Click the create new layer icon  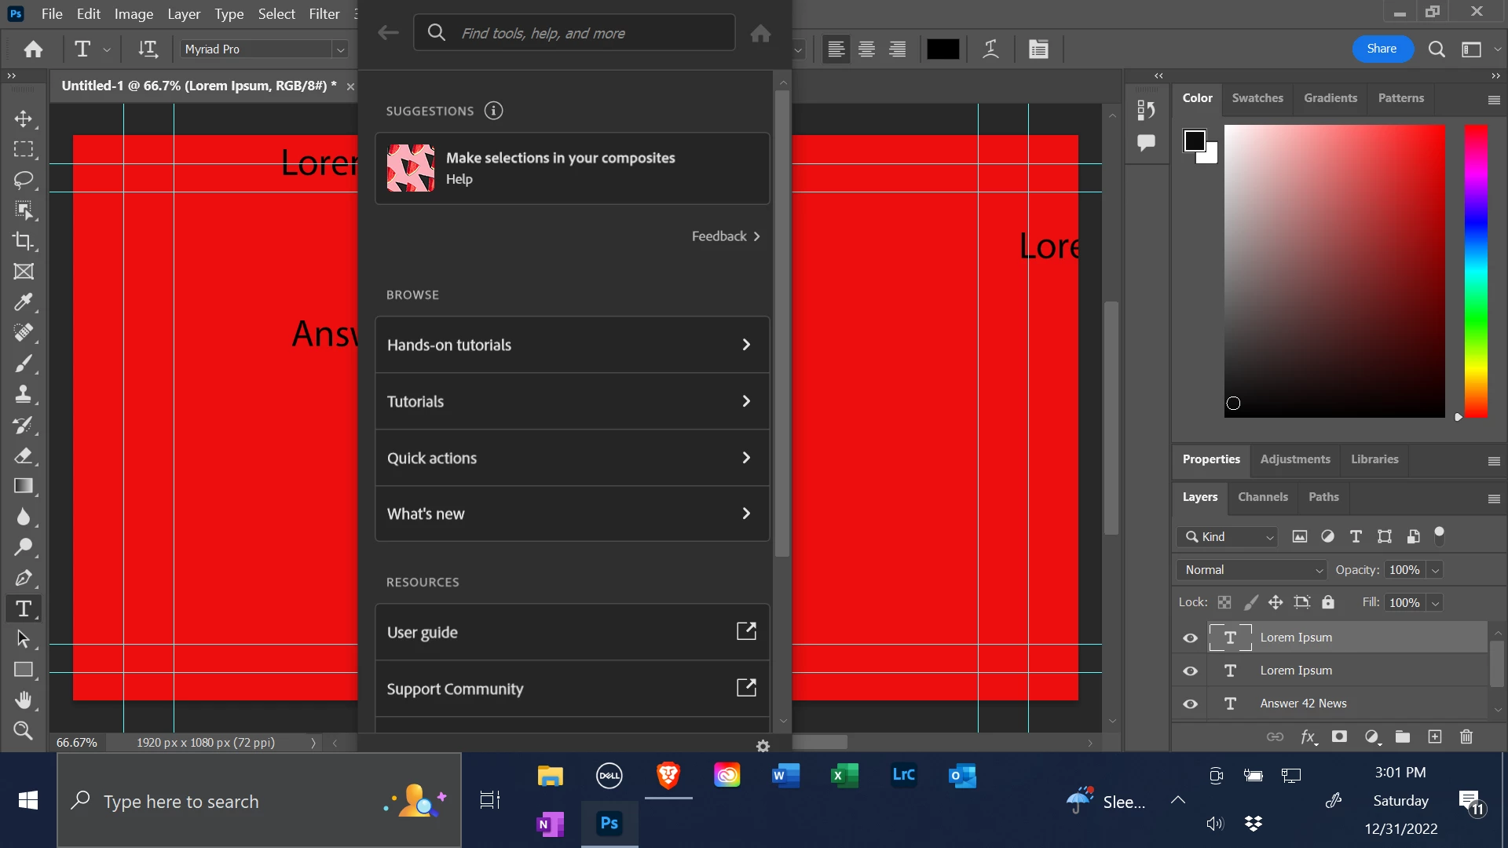point(1435,737)
